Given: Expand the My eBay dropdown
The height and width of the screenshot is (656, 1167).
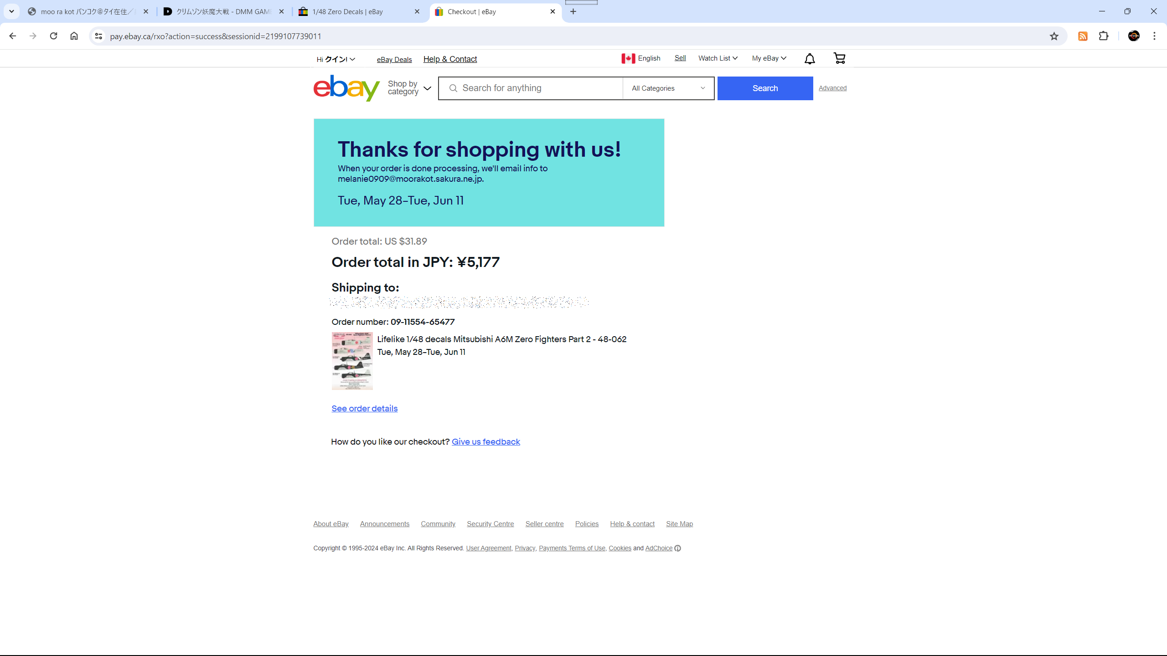Looking at the screenshot, I should click(x=769, y=58).
